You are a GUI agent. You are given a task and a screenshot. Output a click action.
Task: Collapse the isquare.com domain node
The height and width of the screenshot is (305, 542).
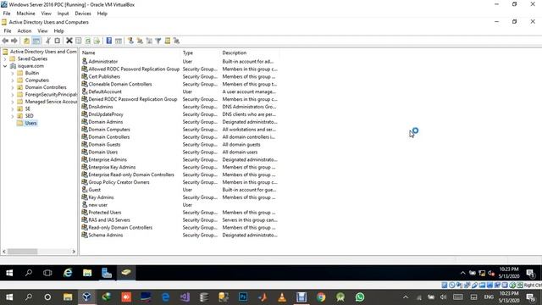5,66
